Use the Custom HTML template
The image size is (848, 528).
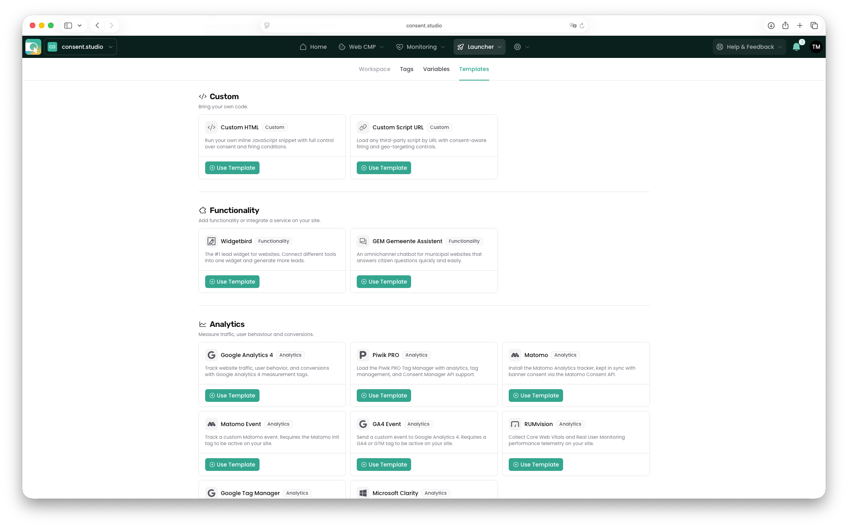tap(232, 168)
